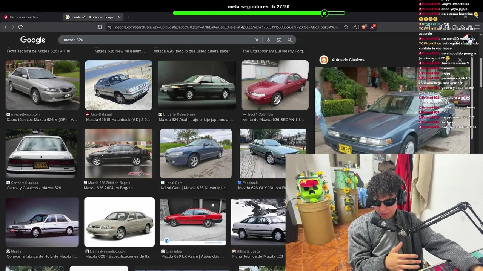Click the address bar URL field
The width and height of the screenshot is (483, 271).
[227, 27]
